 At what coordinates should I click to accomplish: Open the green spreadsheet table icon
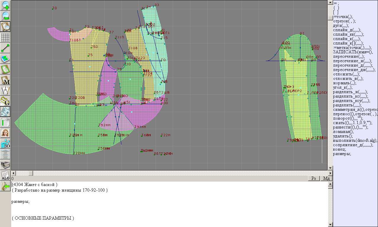5,122
